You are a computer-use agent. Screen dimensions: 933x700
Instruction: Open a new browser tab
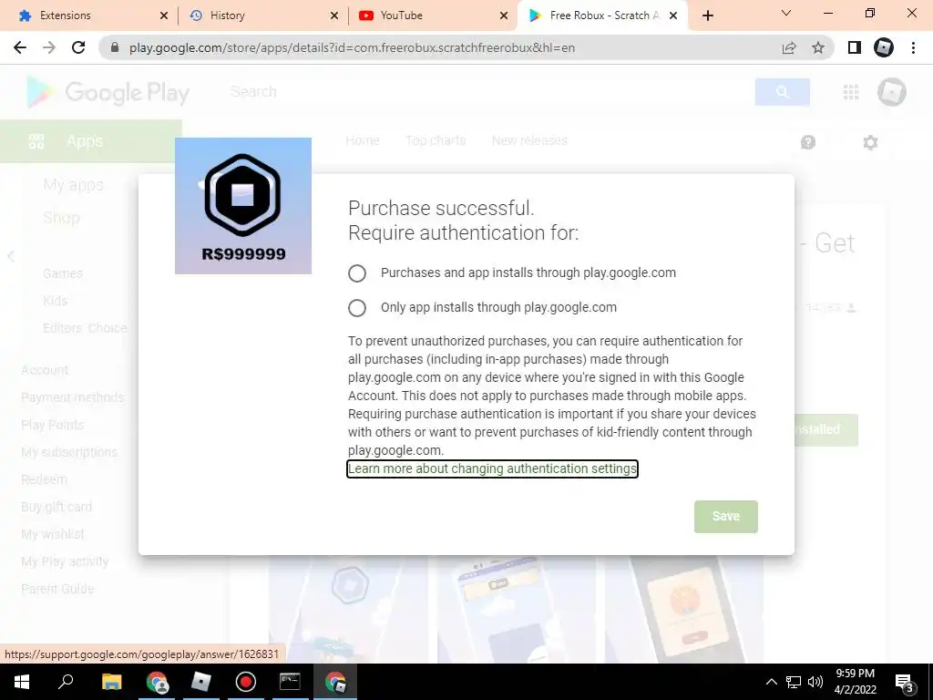pyautogui.click(x=707, y=16)
